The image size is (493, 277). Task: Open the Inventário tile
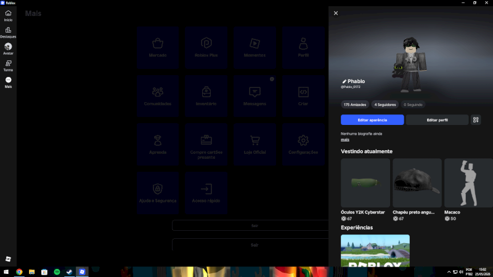[206, 96]
